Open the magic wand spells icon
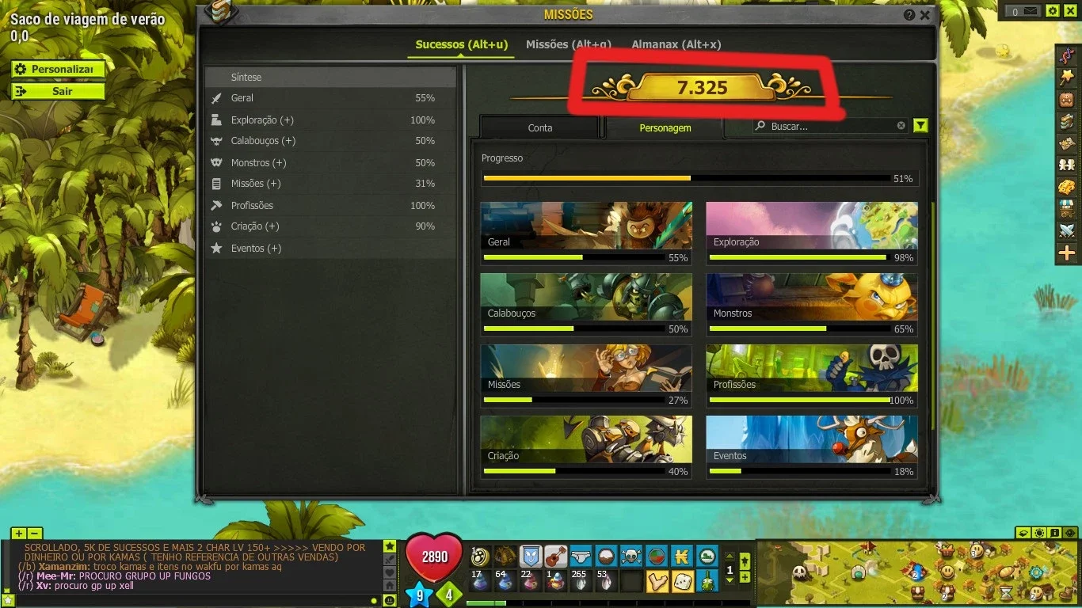The height and width of the screenshot is (608, 1082). pos(1067,77)
